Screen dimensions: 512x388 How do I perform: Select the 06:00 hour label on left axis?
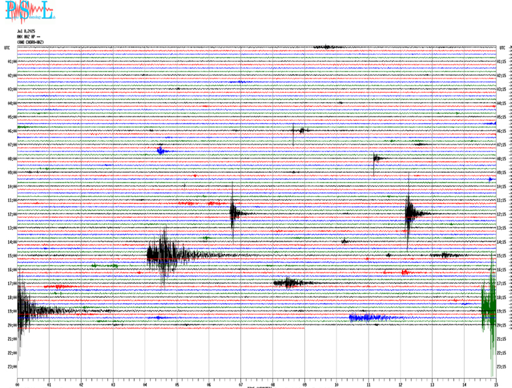[x=11, y=131]
